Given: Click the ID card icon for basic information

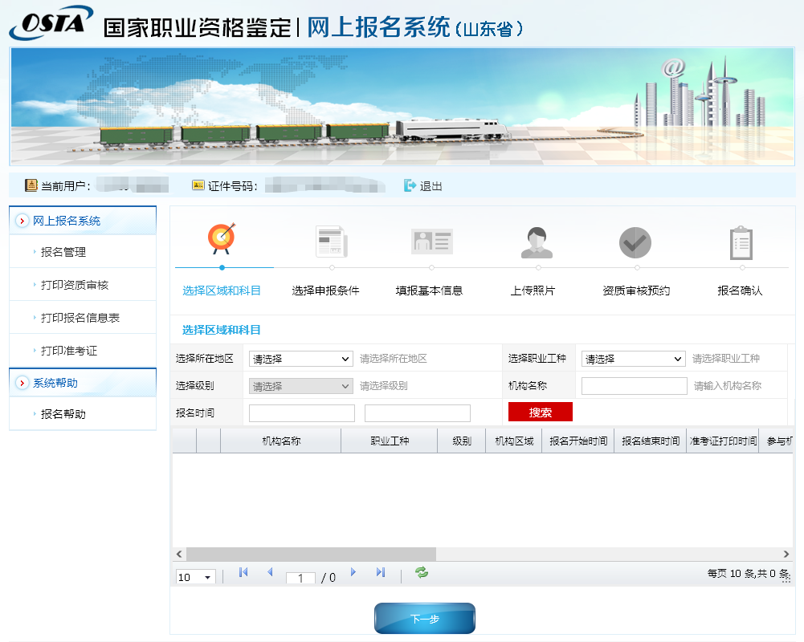Looking at the screenshot, I should pos(432,242).
